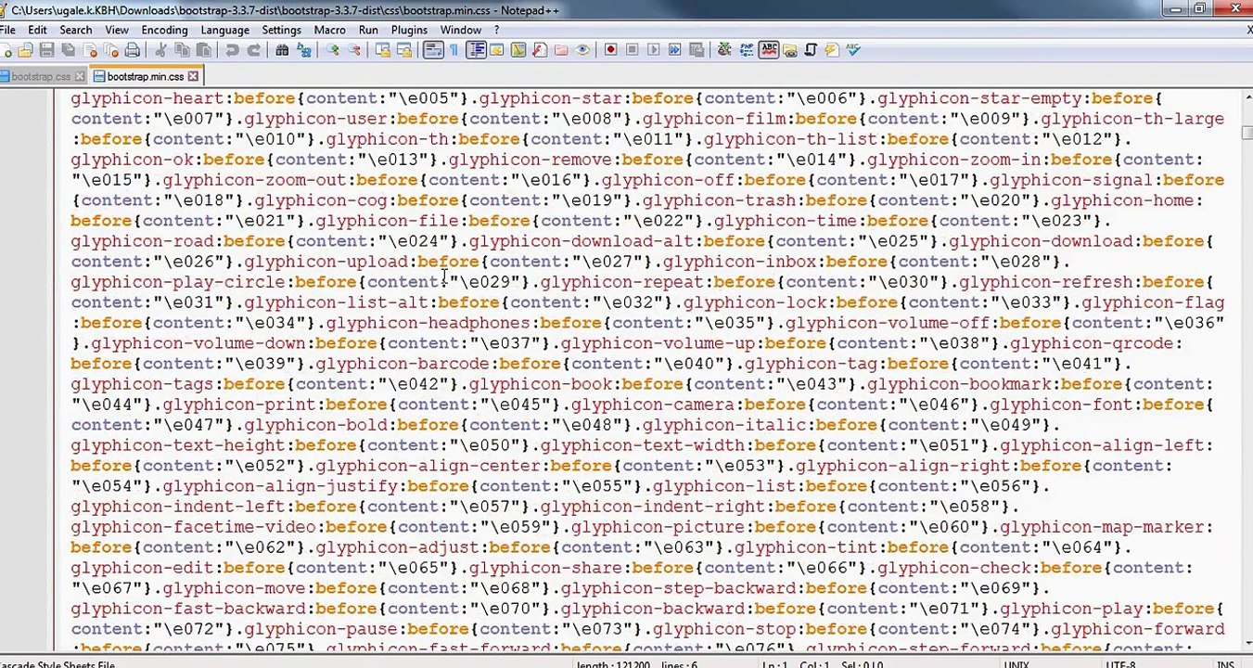Click the PHP plugin toolbar icon
1253x668 pixels.
click(x=747, y=50)
